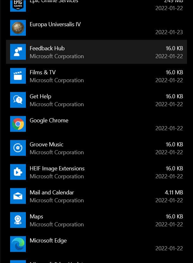Click the 16.0 KB size of Groove Music
The image size is (193, 263).
[174, 144]
